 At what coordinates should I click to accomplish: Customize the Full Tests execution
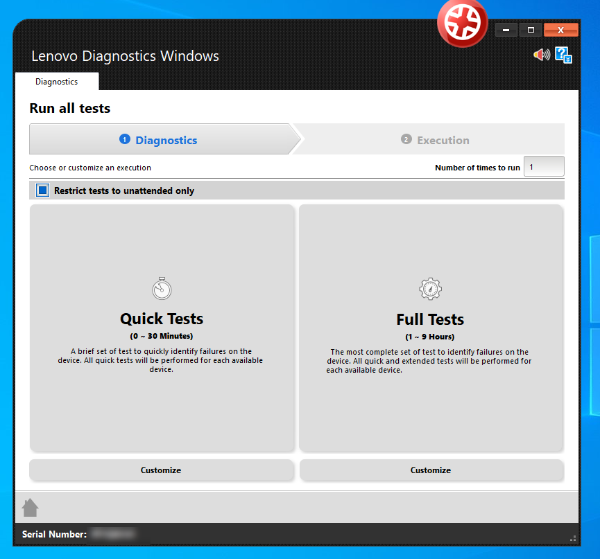tap(431, 470)
